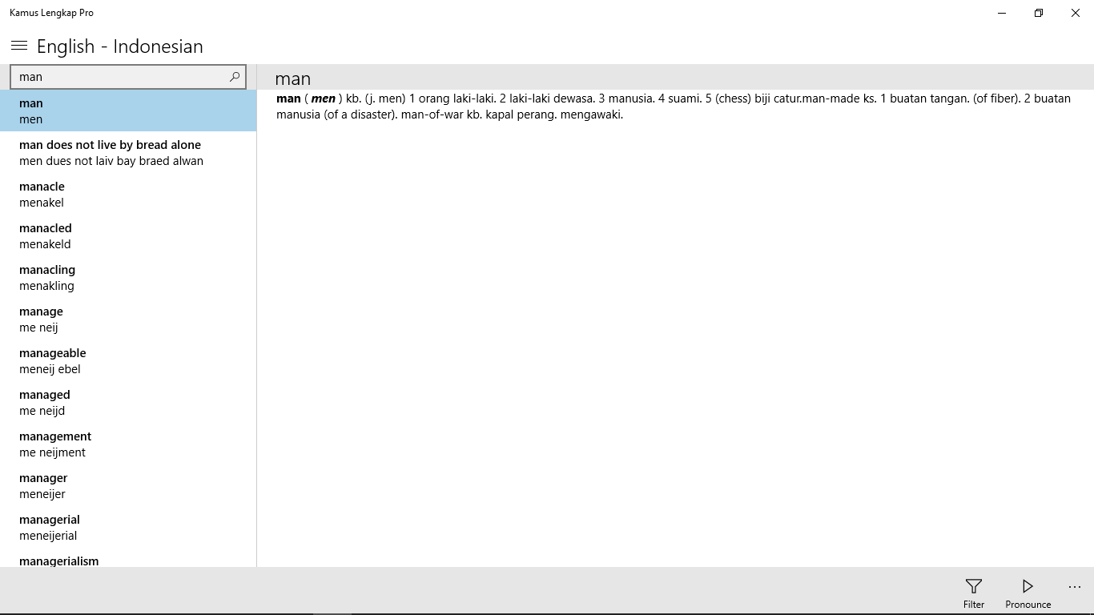The width and height of the screenshot is (1094, 615).
Task: Click into the search field containing 'man'
Action: coord(120,77)
